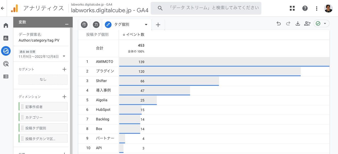This screenshot has width=338, height=154.
Task: Click the カテゴリー dimension chip
Action: tap(43, 117)
